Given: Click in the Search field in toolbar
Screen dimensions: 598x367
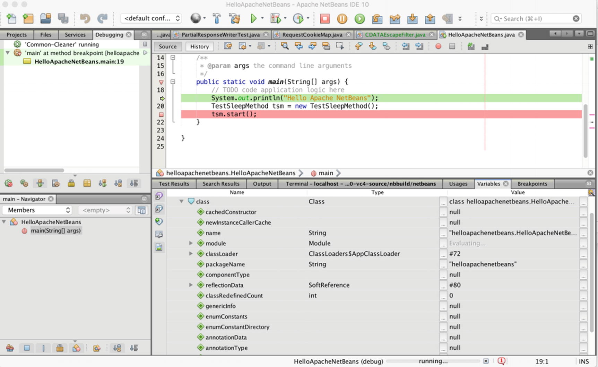Looking at the screenshot, I should [x=536, y=18].
